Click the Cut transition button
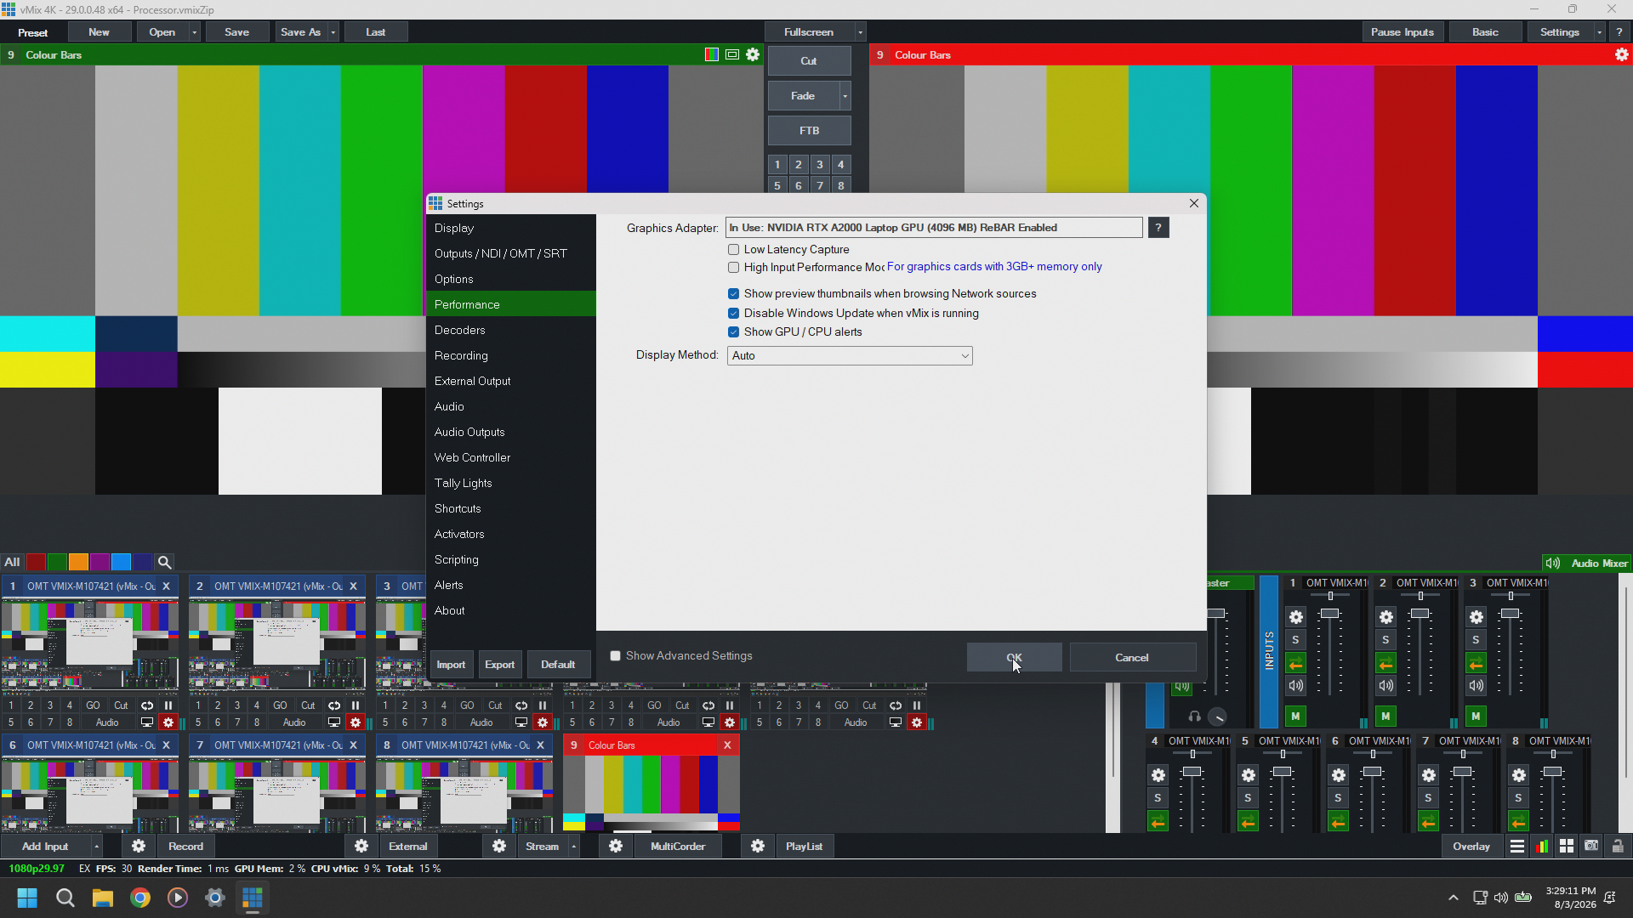 (809, 61)
